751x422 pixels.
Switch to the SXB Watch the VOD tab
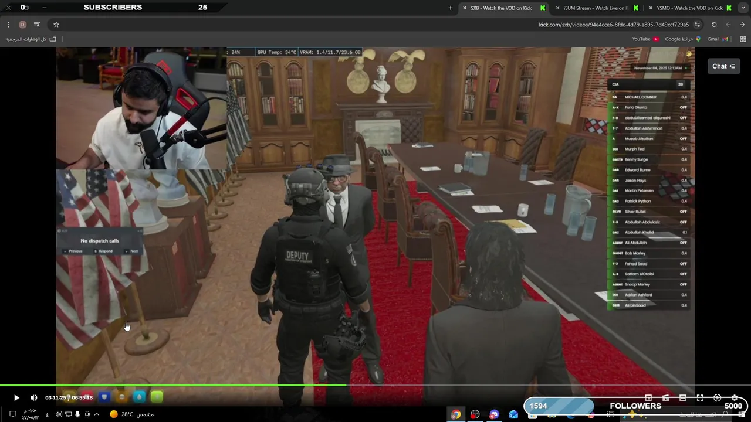[x=503, y=8]
